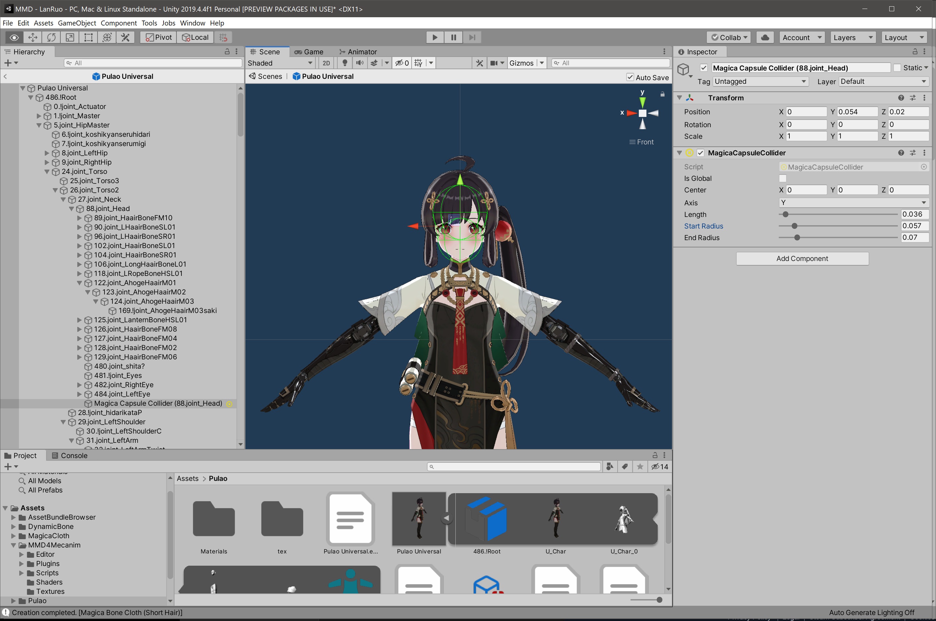Toggle the Static checkbox

tap(897, 68)
